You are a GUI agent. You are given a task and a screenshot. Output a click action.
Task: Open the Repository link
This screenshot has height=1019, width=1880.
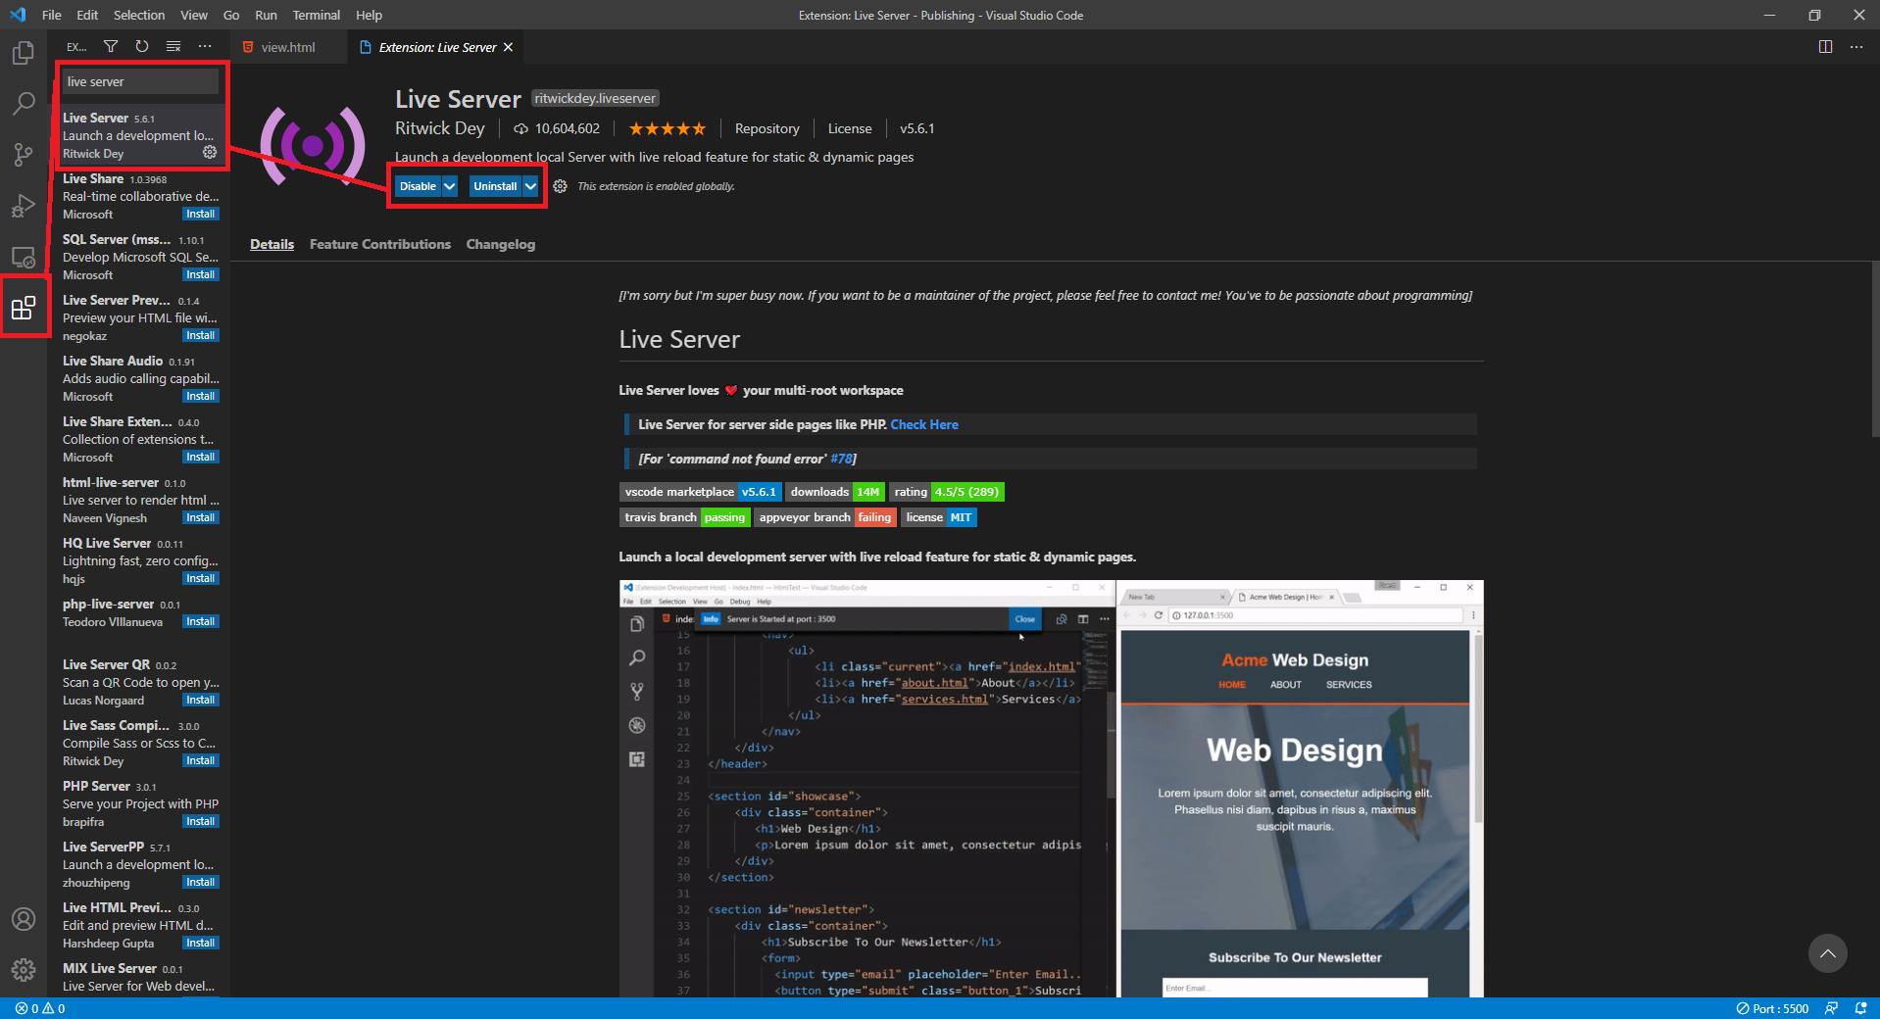click(767, 128)
